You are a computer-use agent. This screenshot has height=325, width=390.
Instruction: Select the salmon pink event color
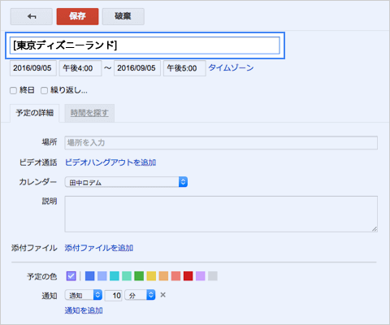click(x=175, y=276)
